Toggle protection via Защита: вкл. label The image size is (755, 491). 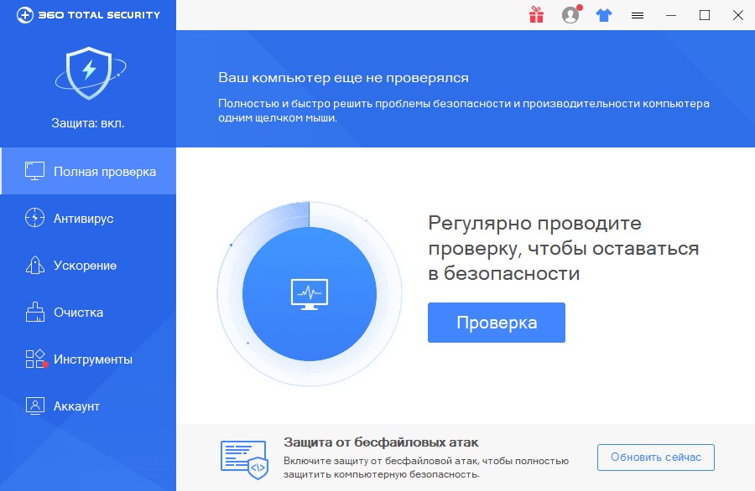point(88,122)
